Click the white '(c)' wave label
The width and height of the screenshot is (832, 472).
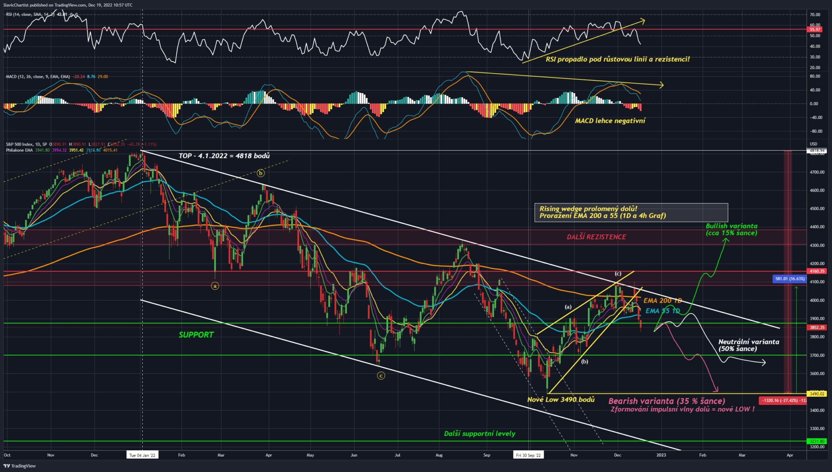[618, 273]
